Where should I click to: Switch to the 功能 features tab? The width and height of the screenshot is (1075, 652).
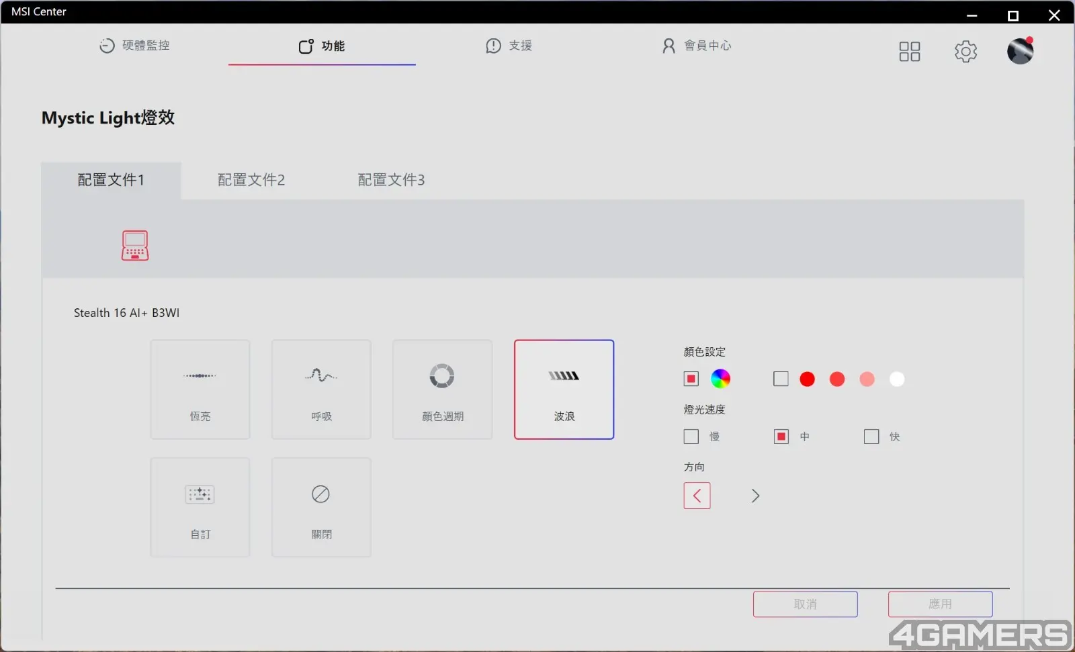tap(322, 46)
